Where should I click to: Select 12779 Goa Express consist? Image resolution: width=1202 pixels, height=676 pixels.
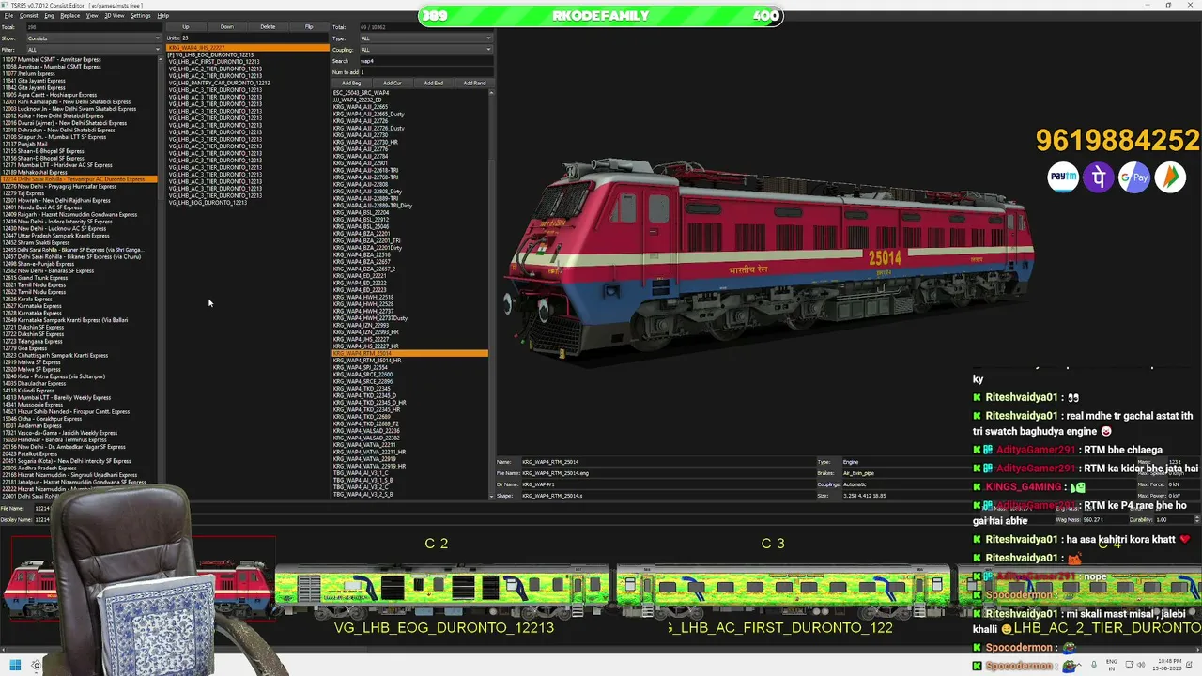(x=81, y=348)
